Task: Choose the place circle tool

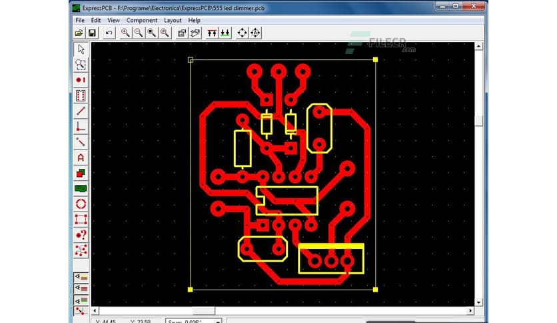Action: point(81,204)
